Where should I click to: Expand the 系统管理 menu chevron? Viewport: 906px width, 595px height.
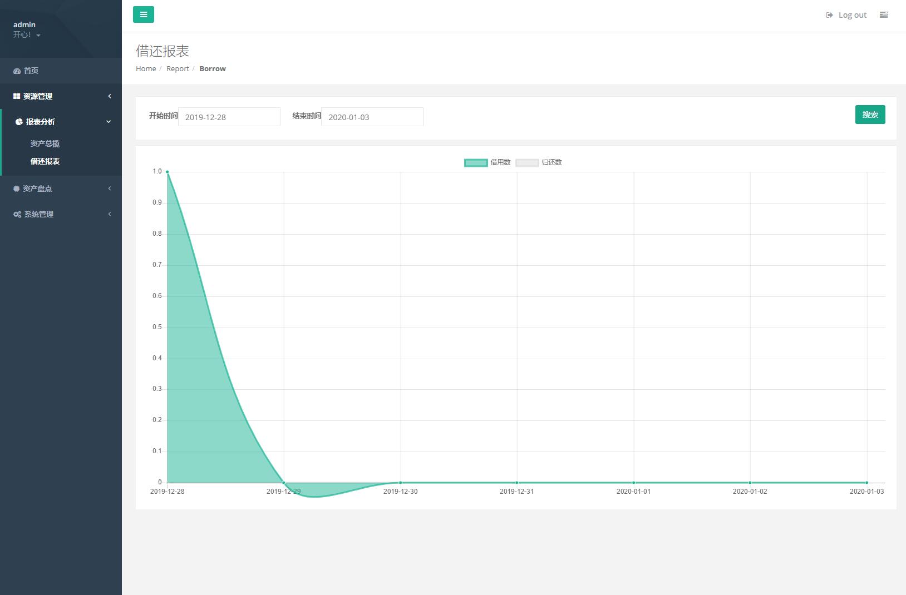110,214
